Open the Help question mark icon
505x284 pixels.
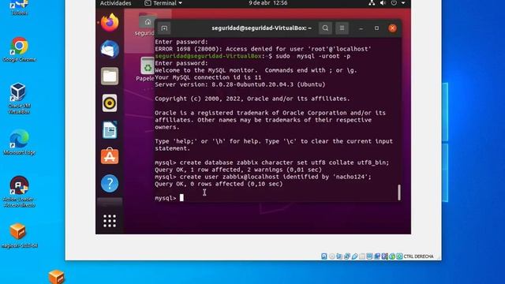[x=110, y=184]
